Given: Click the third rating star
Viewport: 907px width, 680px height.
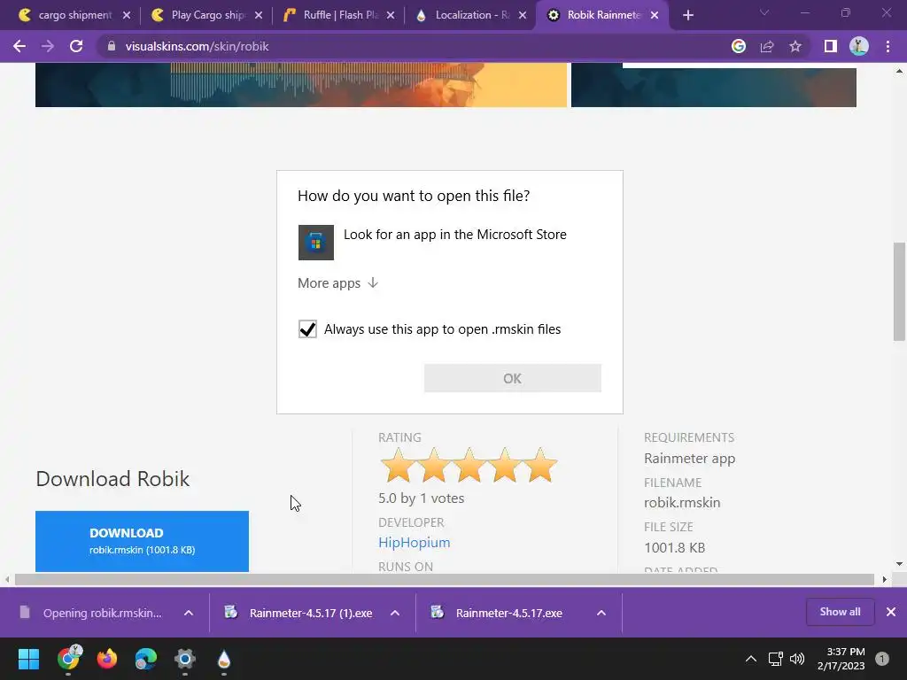Looking at the screenshot, I should (469, 465).
